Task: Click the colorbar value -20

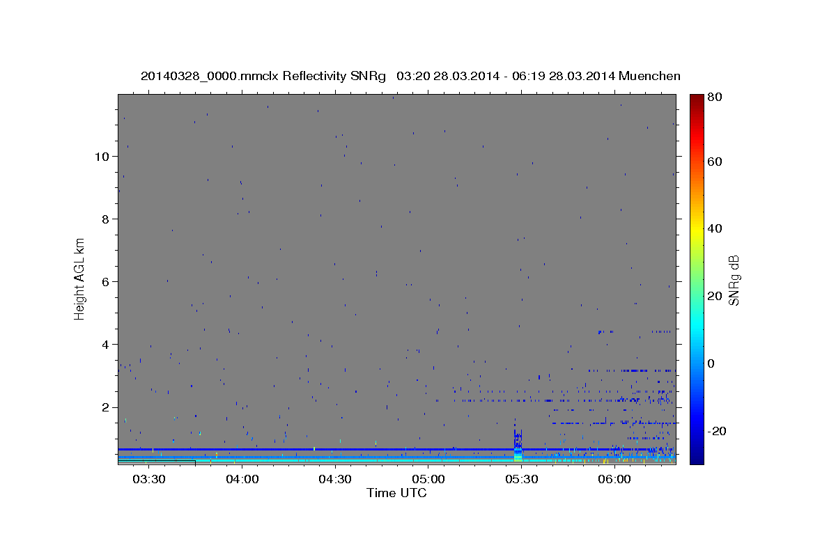Action: 718,431
